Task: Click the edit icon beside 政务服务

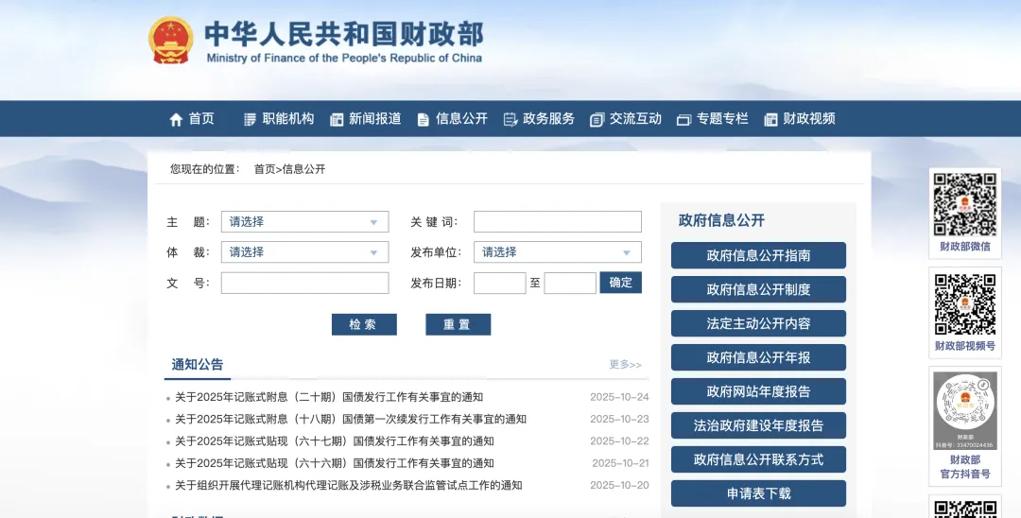Action: click(510, 119)
